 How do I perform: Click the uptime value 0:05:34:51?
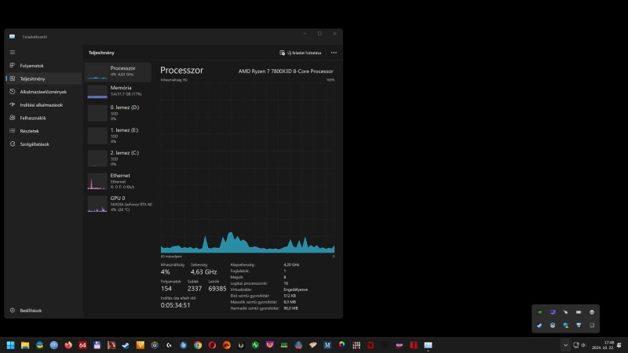(x=175, y=305)
